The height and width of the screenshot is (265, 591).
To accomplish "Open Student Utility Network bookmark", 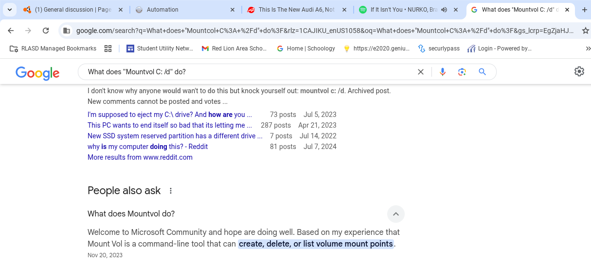I will coord(160,49).
